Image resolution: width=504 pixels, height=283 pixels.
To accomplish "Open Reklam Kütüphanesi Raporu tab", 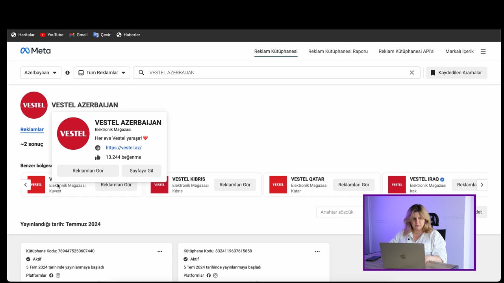I will [x=338, y=51].
